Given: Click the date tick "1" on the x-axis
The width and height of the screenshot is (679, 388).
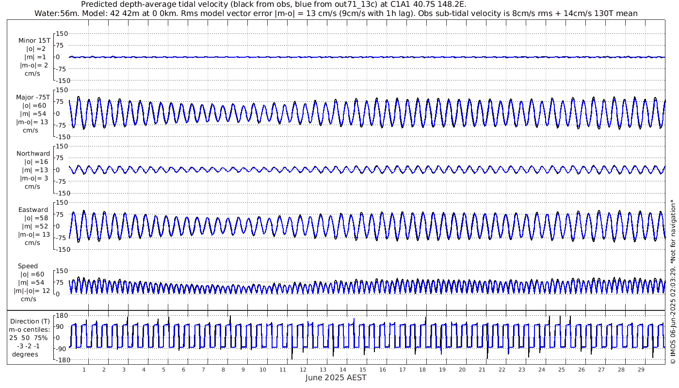Looking at the screenshot, I should point(84,370).
